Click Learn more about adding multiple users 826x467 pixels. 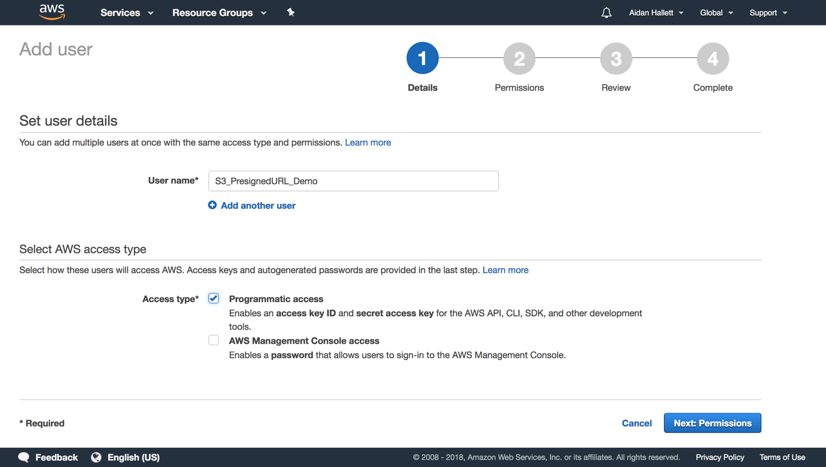point(368,142)
